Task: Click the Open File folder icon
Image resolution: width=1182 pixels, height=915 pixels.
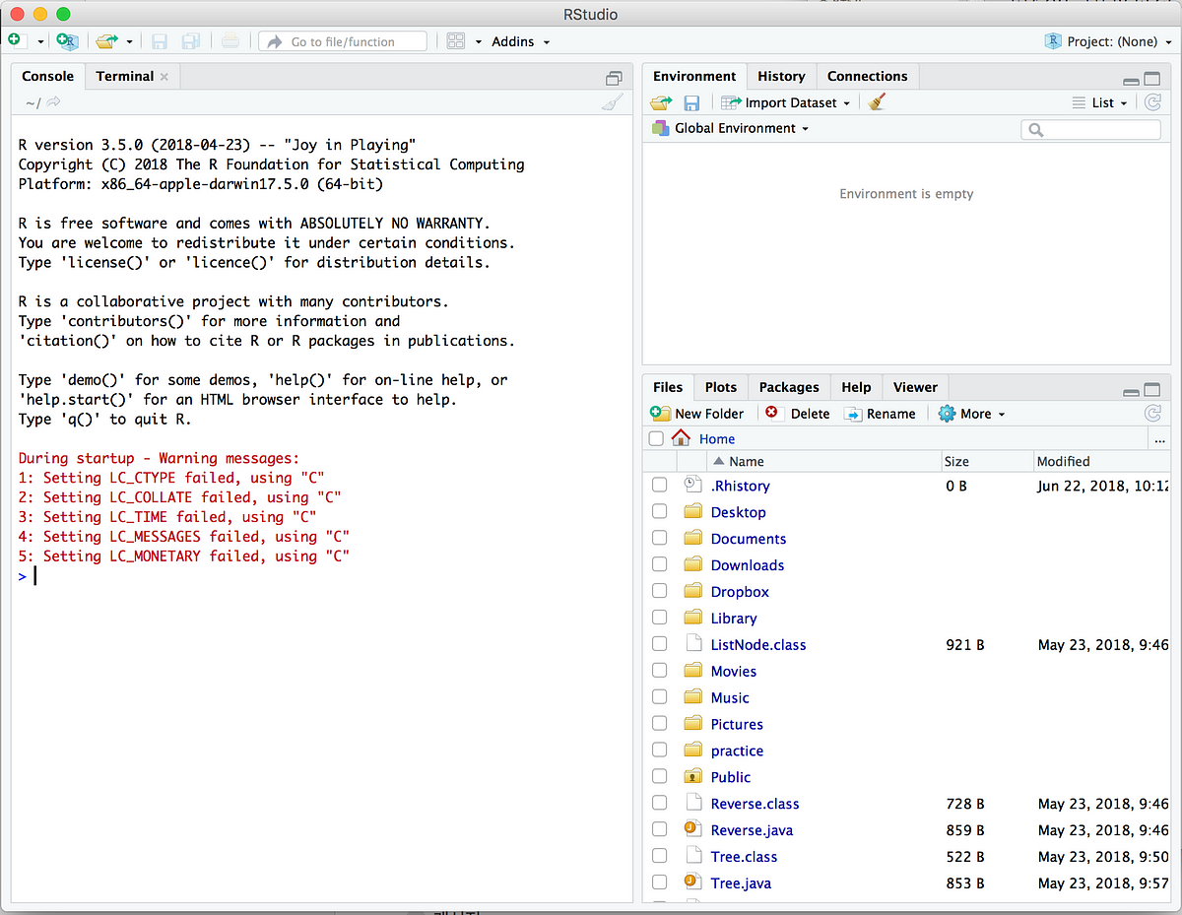Action: 106,41
